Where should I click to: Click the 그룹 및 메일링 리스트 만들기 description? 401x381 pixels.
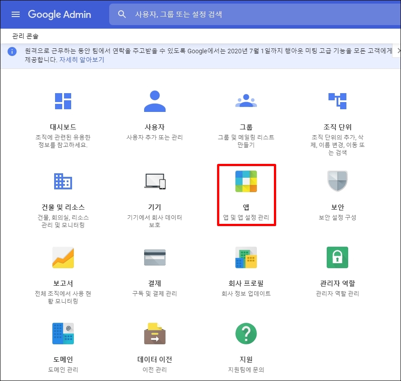(x=246, y=141)
